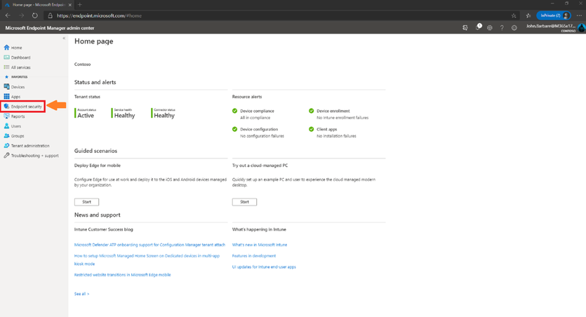Viewport: 586px width, 317px height.
Task: Open All services in the sidebar
Action: click(x=17, y=67)
